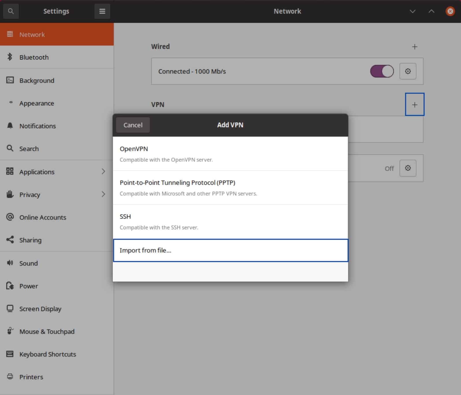Select Import from file...
Viewport: 461px width, 395px height.
(230, 250)
